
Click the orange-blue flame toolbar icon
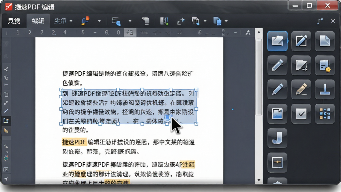click(x=85, y=21)
